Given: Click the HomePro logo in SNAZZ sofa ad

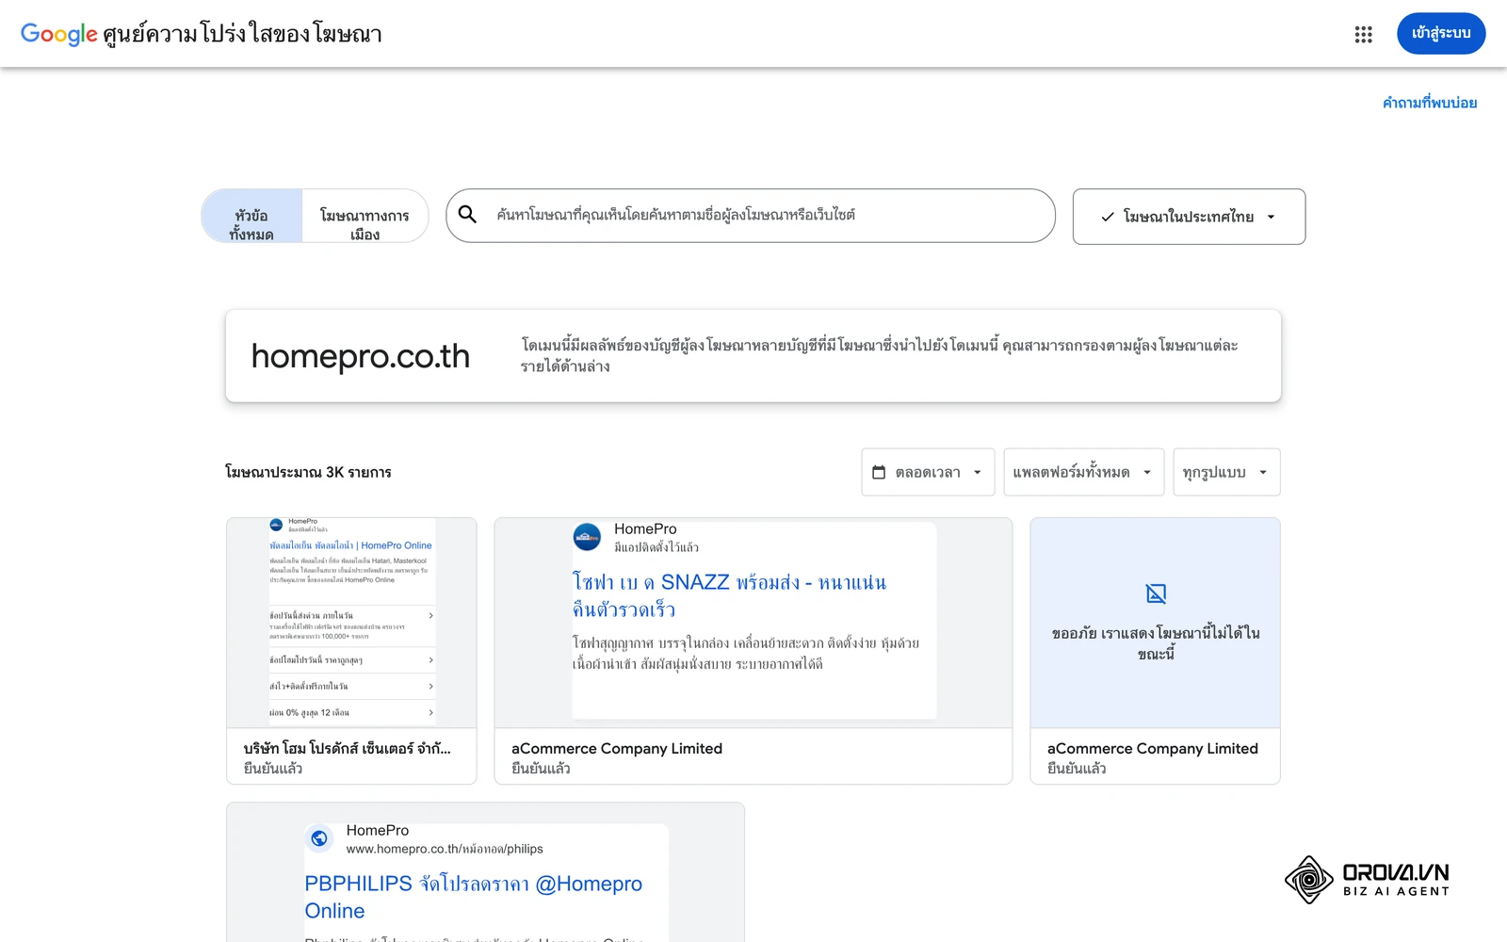Looking at the screenshot, I should point(587,537).
